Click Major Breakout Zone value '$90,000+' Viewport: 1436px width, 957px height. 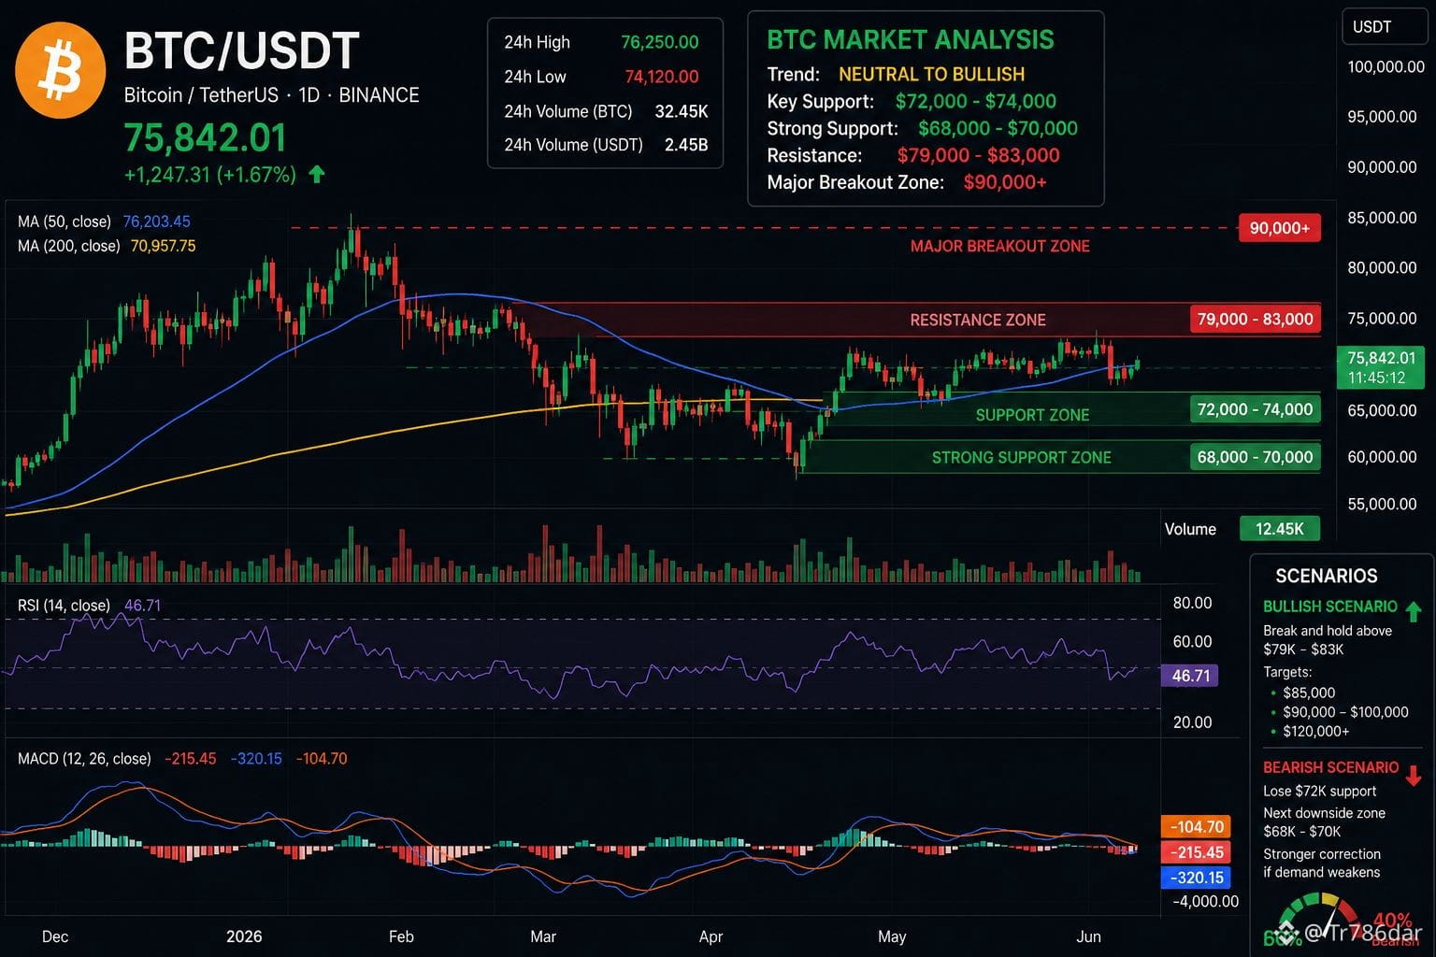(x=1005, y=182)
